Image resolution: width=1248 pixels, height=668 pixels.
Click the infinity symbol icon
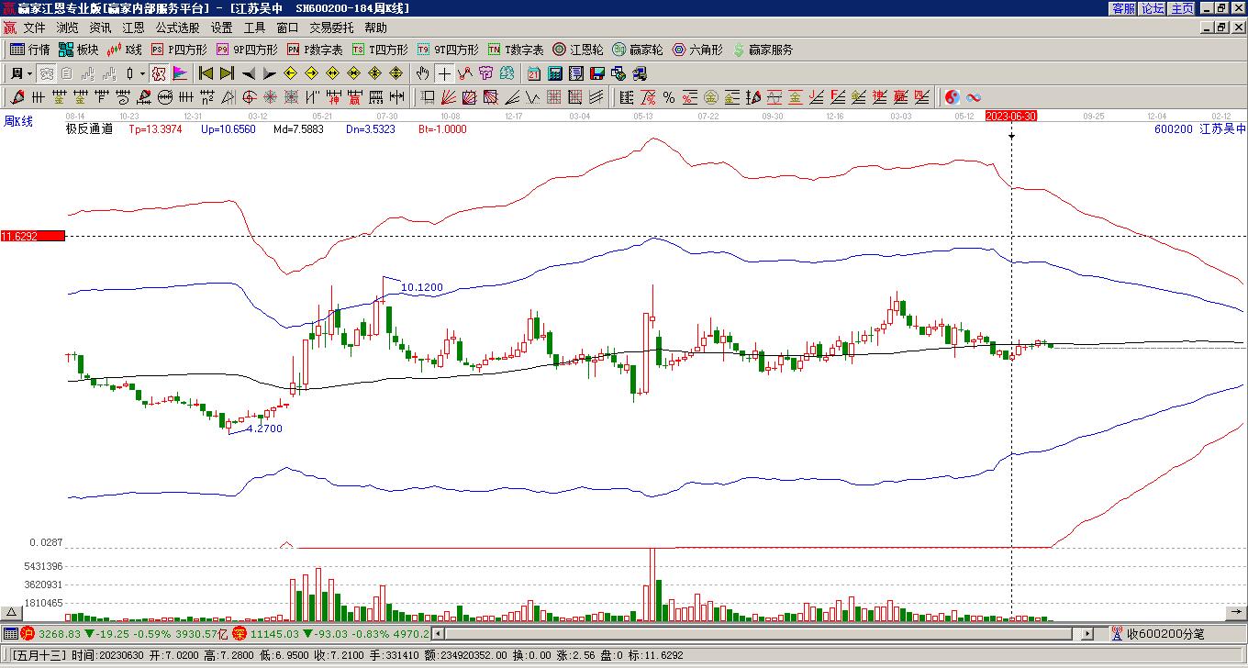[x=974, y=97]
